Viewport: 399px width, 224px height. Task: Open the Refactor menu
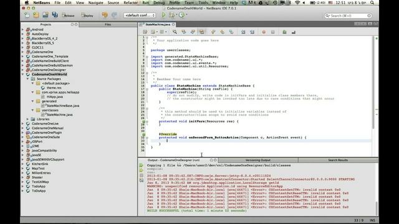click(130, 2)
